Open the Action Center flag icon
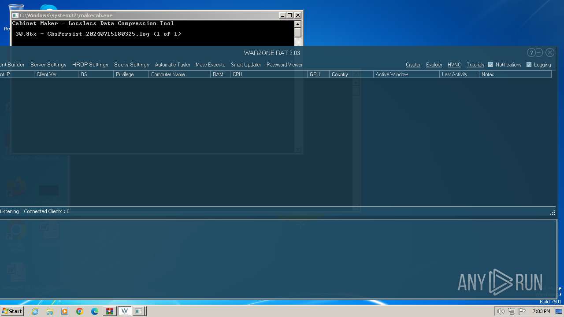This screenshot has width=564, height=317. pos(522,311)
